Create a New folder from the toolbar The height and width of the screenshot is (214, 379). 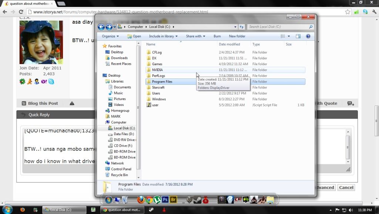pyautogui.click(x=237, y=36)
